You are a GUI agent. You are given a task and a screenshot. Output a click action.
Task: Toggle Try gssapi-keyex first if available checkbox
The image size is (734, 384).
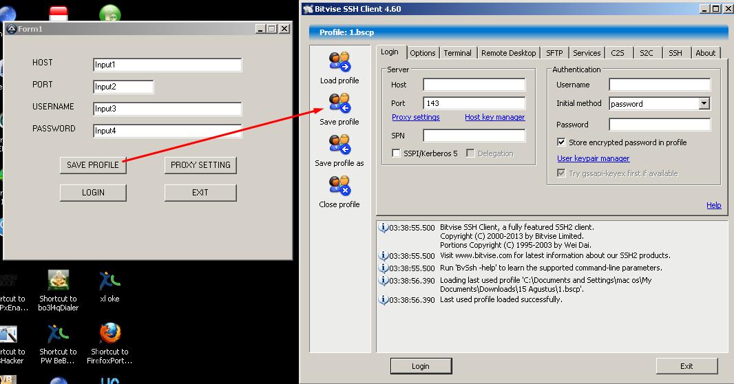coord(560,173)
